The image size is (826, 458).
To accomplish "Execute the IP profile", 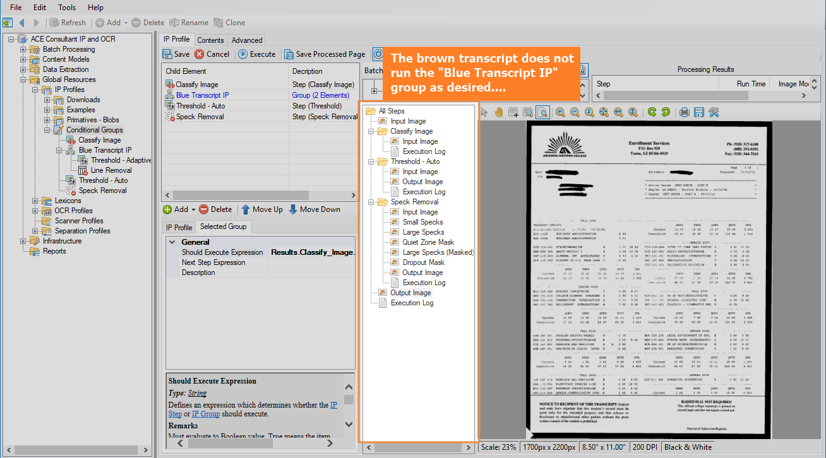I will pyautogui.click(x=256, y=54).
